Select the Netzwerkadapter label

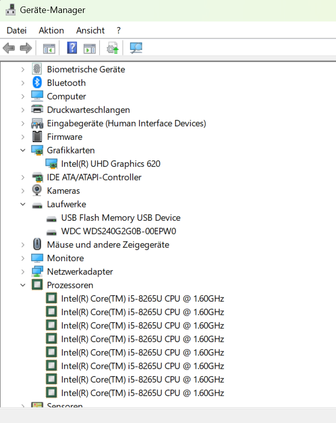tap(80, 272)
